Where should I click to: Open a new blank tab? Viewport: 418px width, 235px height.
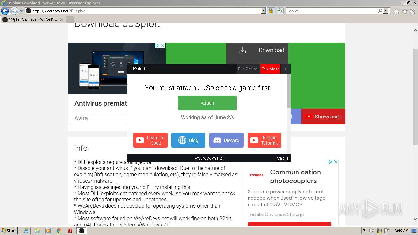click(70, 20)
